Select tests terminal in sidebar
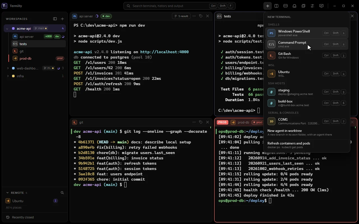This screenshot has height=224, width=359. click(38, 44)
